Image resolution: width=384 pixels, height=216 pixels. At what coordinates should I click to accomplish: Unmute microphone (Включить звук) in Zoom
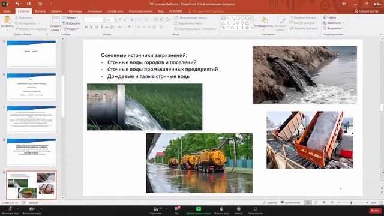point(10,211)
